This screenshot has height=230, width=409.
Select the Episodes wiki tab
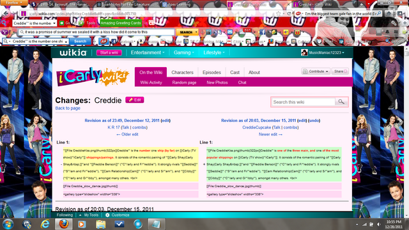pos(212,72)
